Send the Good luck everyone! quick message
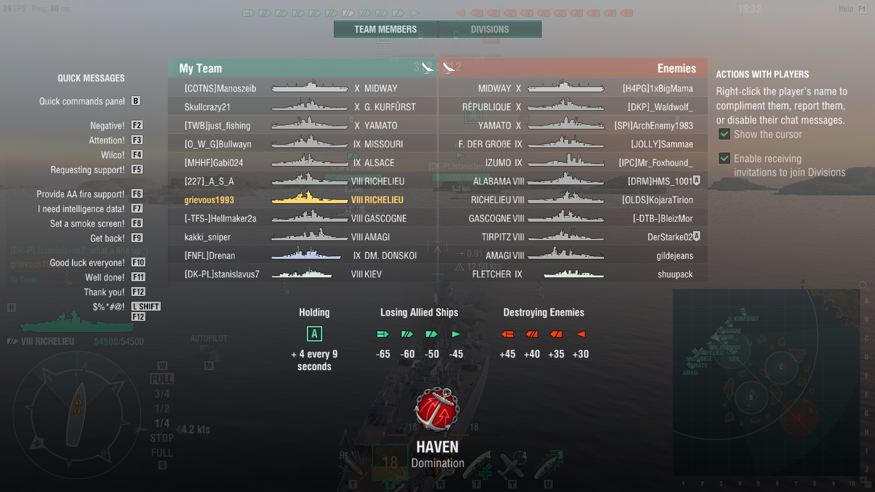875x492 pixels. pyautogui.click(x=87, y=263)
